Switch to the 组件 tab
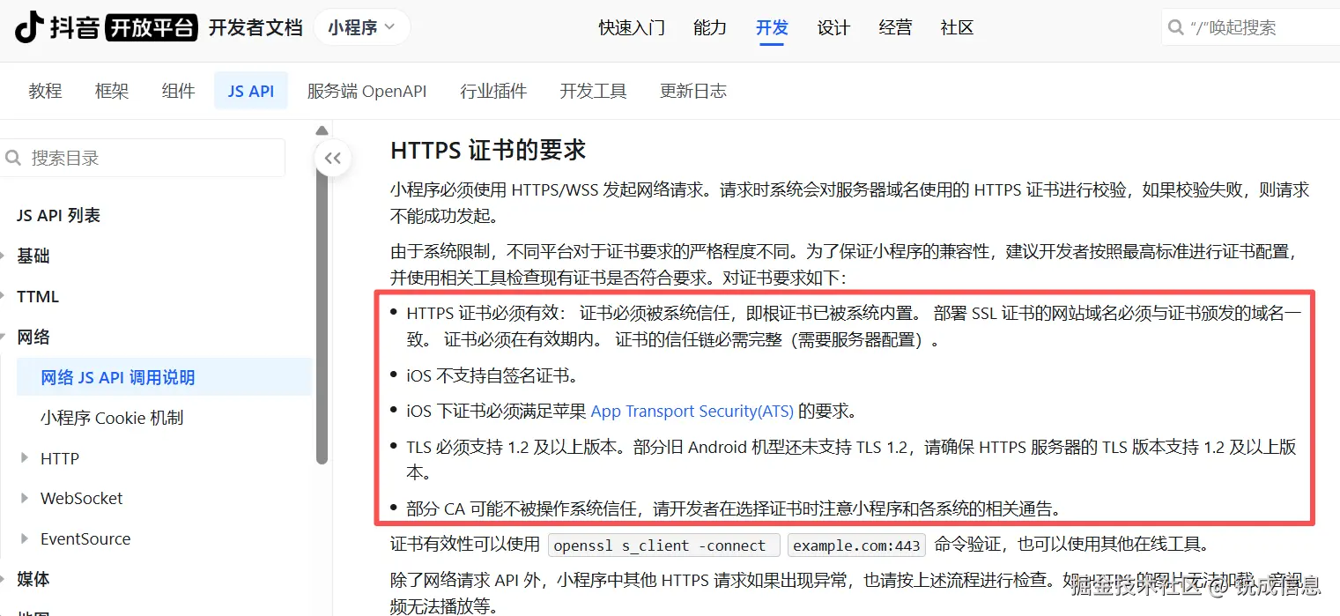Screen dimensions: 1340x616 178,90
